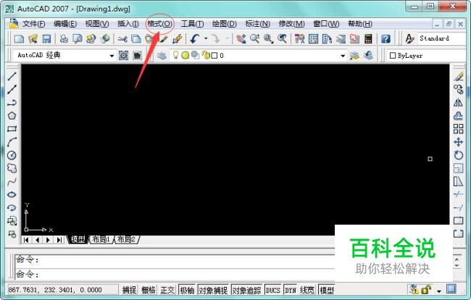
Task: Select the Revision Cloud tool
Action: click(x=12, y=168)
